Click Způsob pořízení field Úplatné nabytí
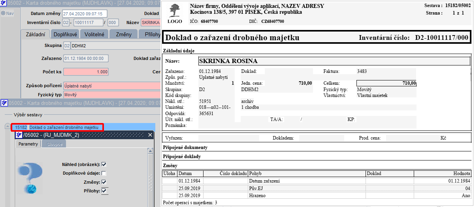 click(x=112, y=86)
